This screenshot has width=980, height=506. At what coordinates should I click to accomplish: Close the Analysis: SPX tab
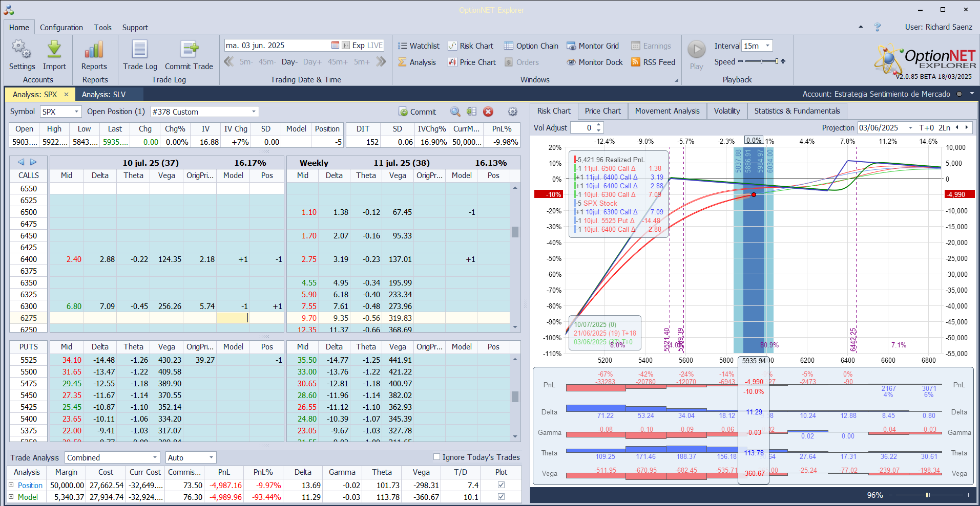[x=66, y=94]
